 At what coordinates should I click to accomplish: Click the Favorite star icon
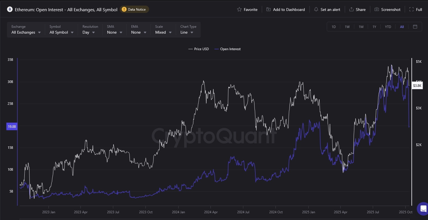(x=239, y=10)
